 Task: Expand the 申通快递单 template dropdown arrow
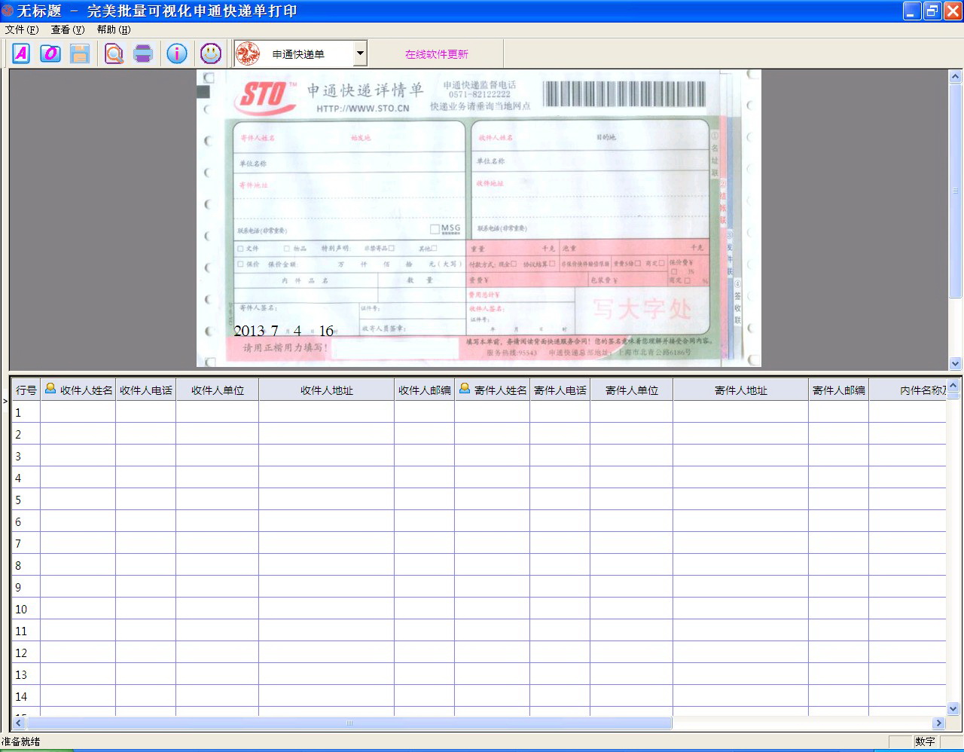360,53
